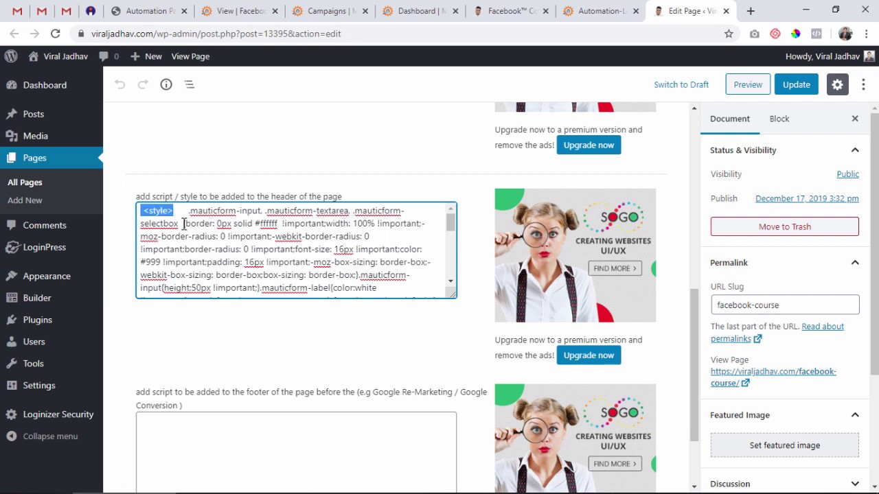Bookmark this page with star icon
The image size is (879, 494).
click(x=729, y=34)
